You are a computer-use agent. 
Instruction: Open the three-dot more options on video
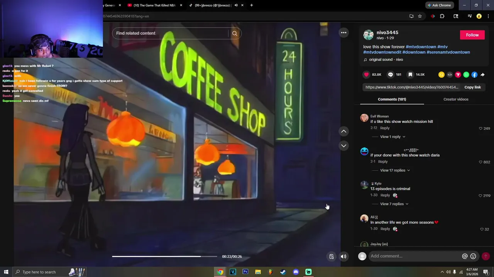[343, 33]
